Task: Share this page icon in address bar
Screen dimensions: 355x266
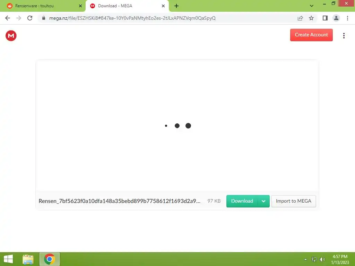Action: coord(300,18)
